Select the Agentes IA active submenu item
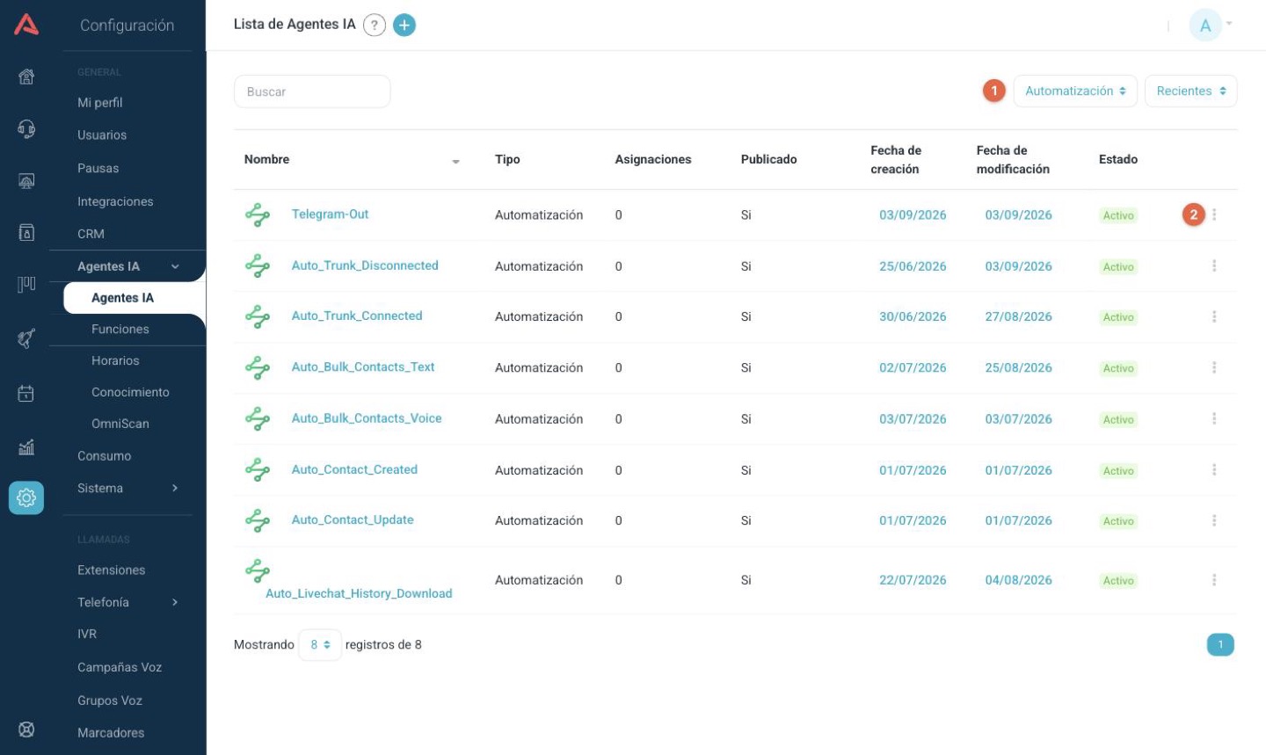1266x755 pixels. pyautogui.click(x=135, y=298)
